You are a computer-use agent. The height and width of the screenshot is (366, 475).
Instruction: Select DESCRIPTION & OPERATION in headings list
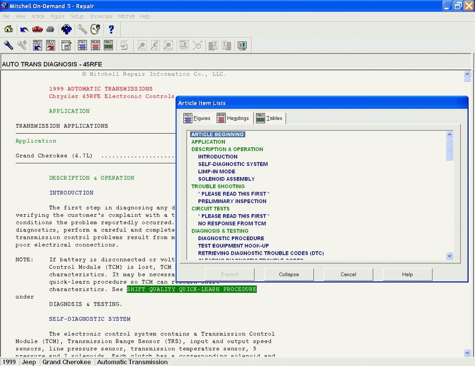coord(227,149)
